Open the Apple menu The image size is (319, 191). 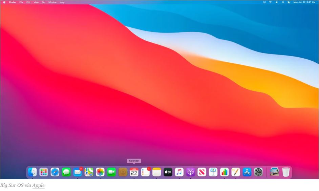4,2
